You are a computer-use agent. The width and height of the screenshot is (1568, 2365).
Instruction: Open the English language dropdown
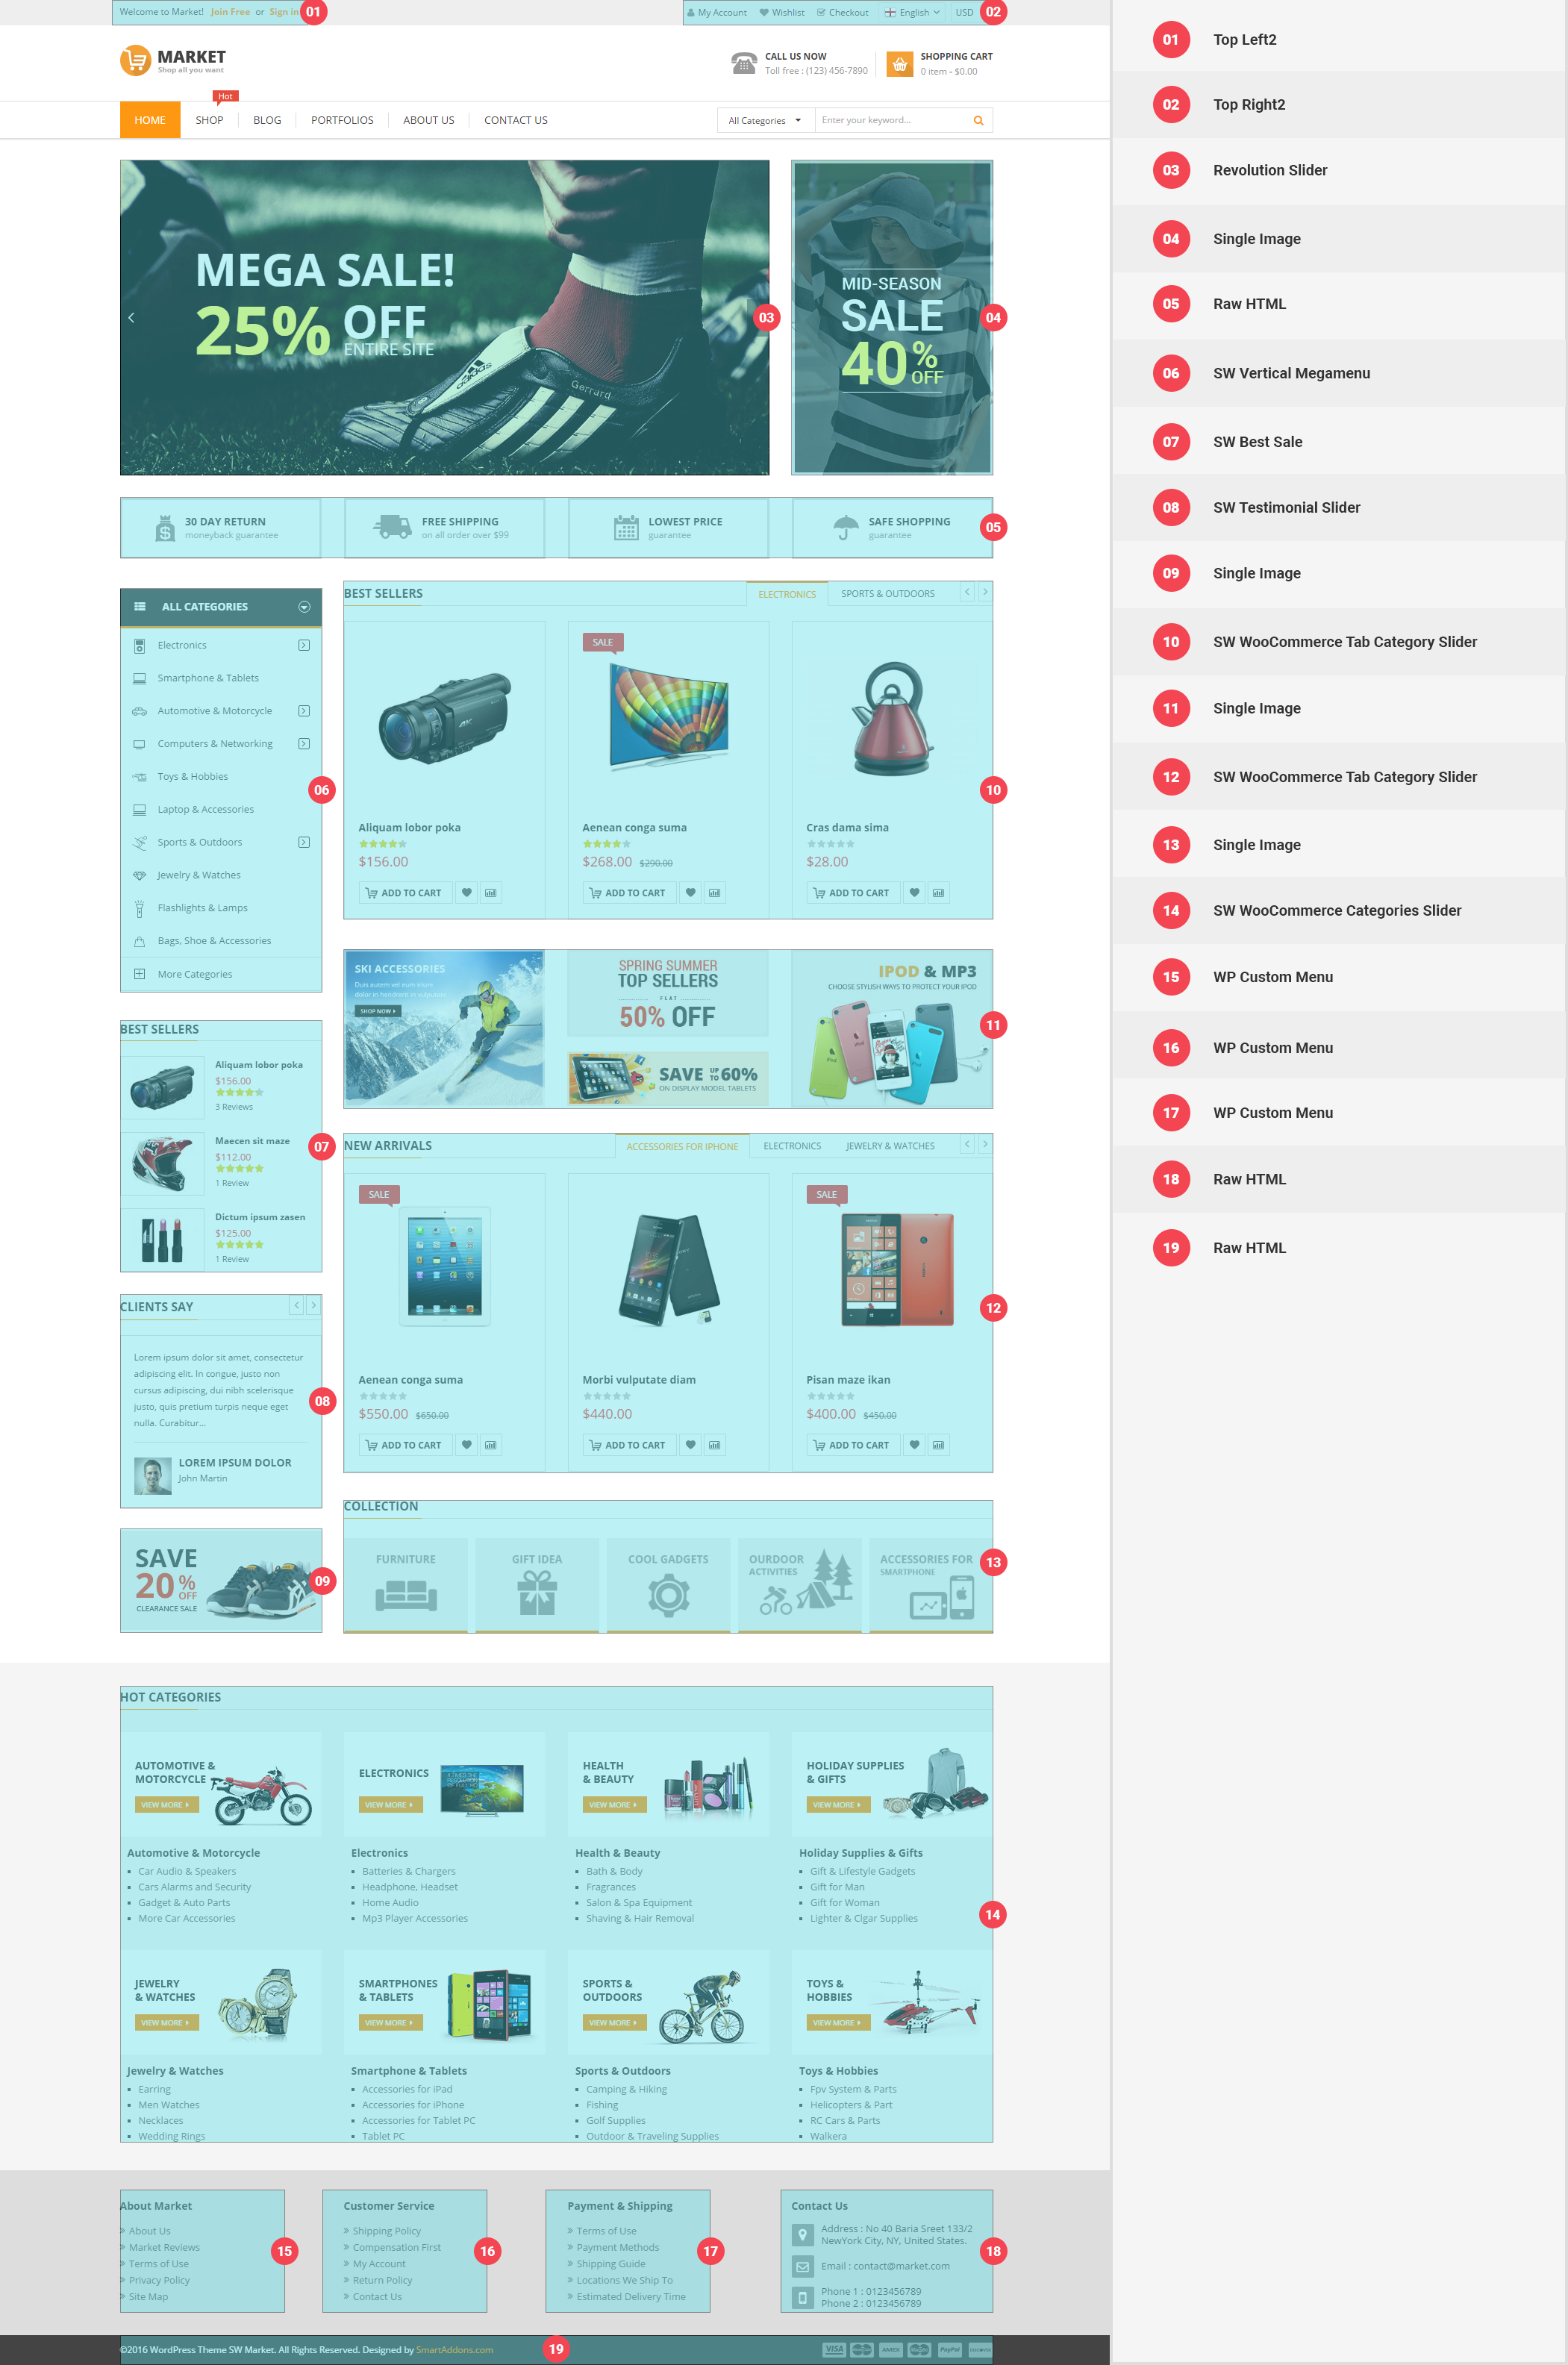point(912,13)
